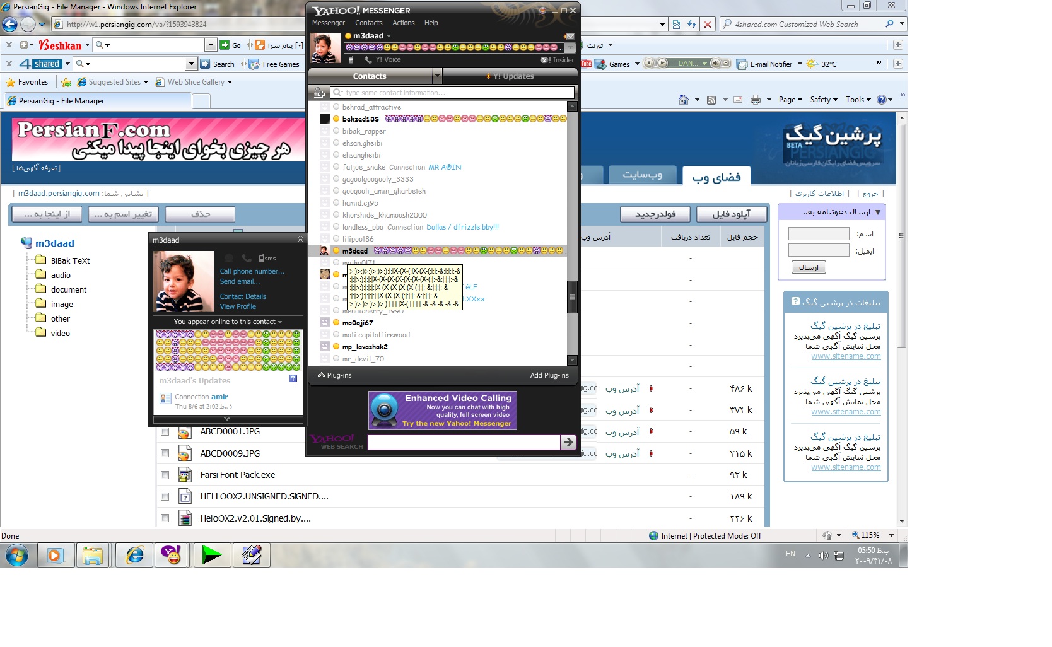Click the Add to Favorites Bar star icon
Screen dimensions: 1052x647
point(66,82)
